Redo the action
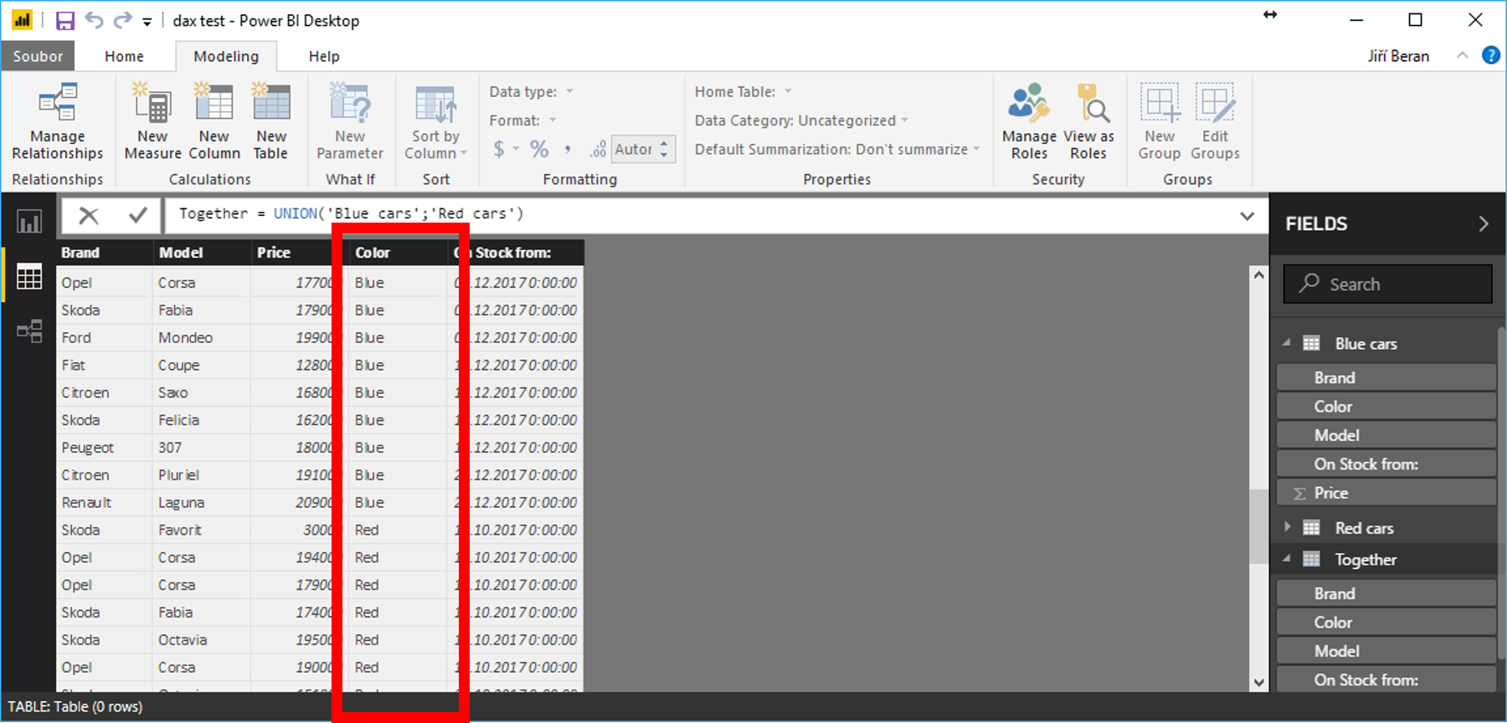The width and height of the screenshot is (1507, 723). point(122,20)
